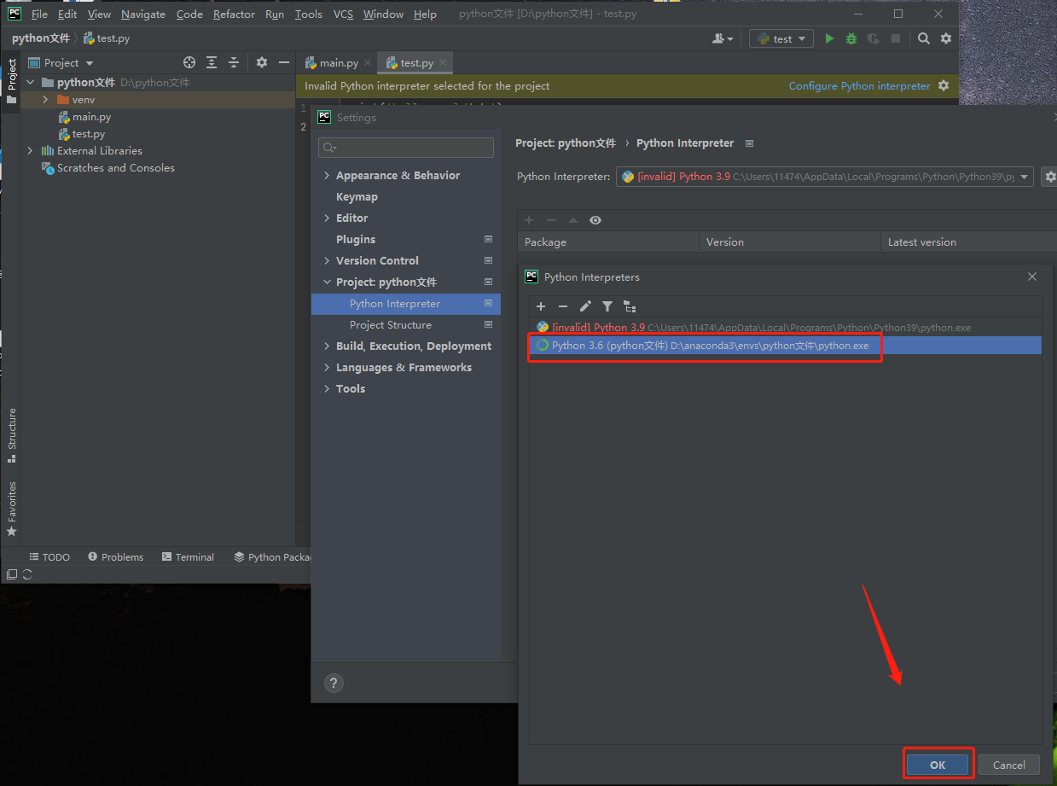This screenshot has width=1057, height=786.
Task: Click the Settings search field
Action: pos(406,148)
